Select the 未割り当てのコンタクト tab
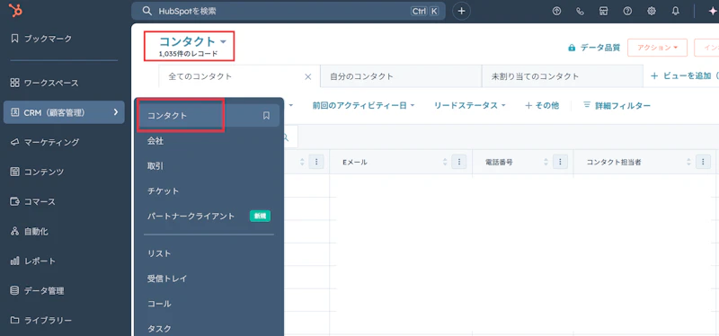719x336 pixels. (563, 76)
